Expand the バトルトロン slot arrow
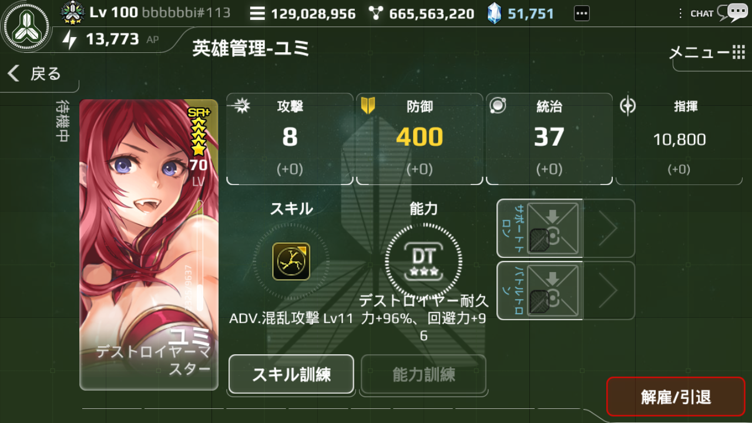The height and width of the screenshot is (423, 752). coord(609,291)
